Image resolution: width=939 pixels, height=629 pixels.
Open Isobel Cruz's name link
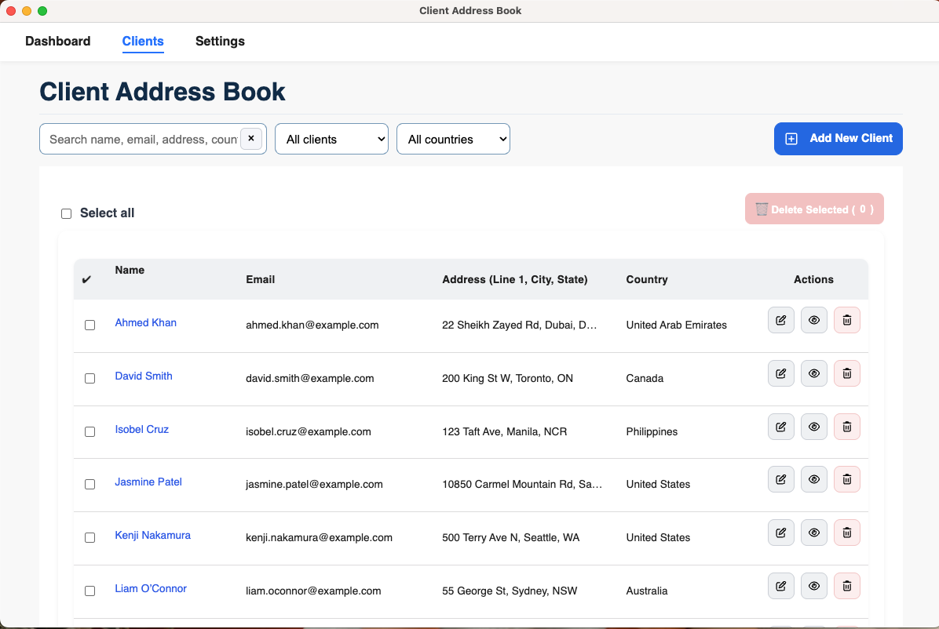point(142,429)
